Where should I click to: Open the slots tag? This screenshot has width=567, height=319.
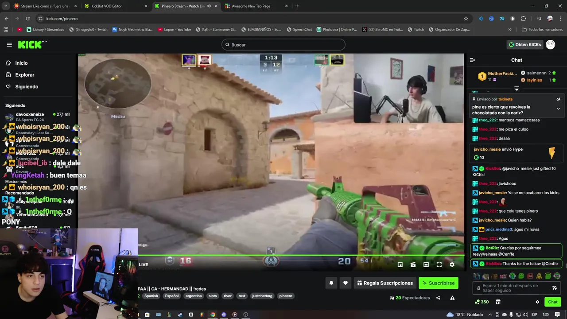[213, 296]
